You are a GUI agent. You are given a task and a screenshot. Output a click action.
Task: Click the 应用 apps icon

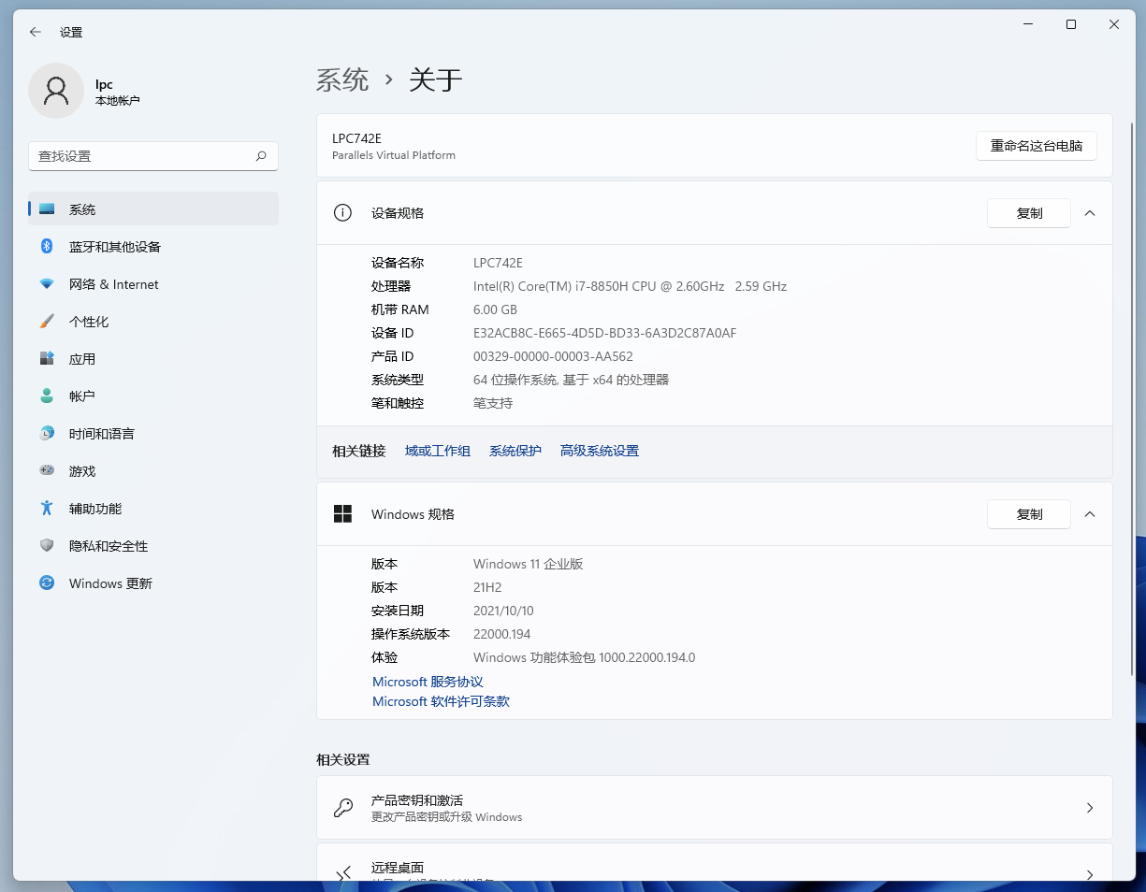coord(47,359)
